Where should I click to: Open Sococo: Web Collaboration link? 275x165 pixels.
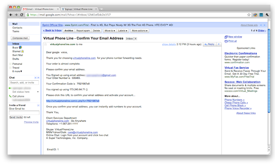[x=242, y=82]
